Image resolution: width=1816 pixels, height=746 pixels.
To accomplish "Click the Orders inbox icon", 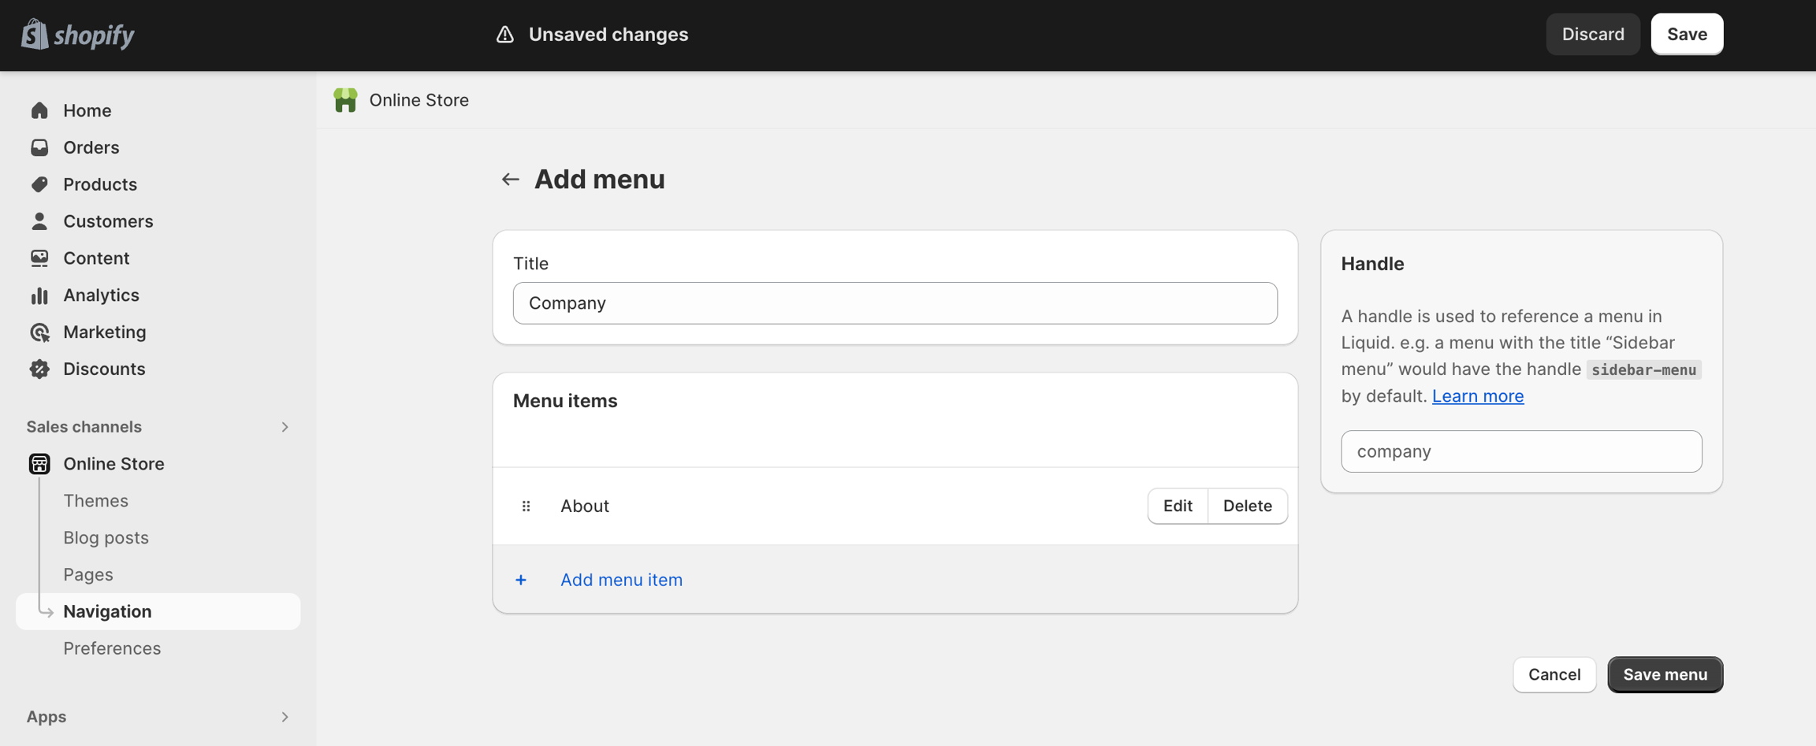I will 39,147.
